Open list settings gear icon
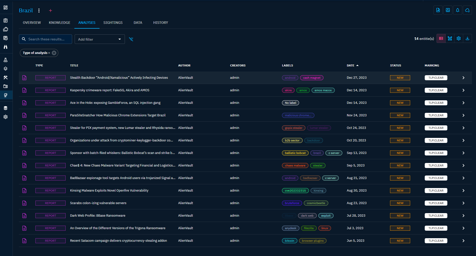Image resolution: width=476 pixels, height=256 pixels. tap(458, 38)
